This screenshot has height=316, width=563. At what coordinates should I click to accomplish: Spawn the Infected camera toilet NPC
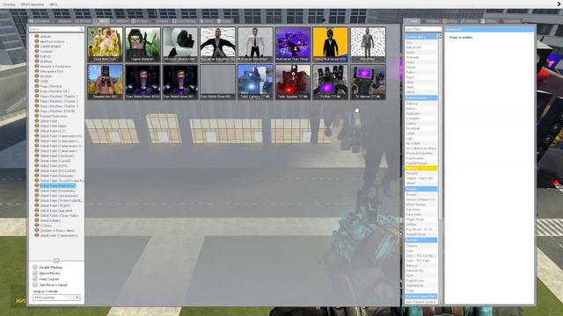tap(179, 45)
